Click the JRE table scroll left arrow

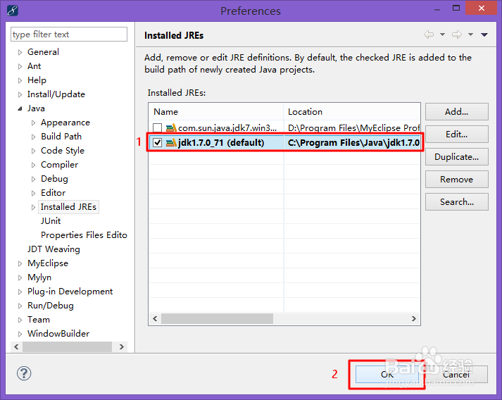coord(155,318)
